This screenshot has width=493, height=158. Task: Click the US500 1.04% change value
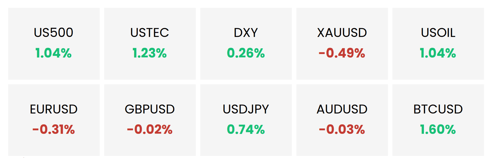[x=53, y=53]
